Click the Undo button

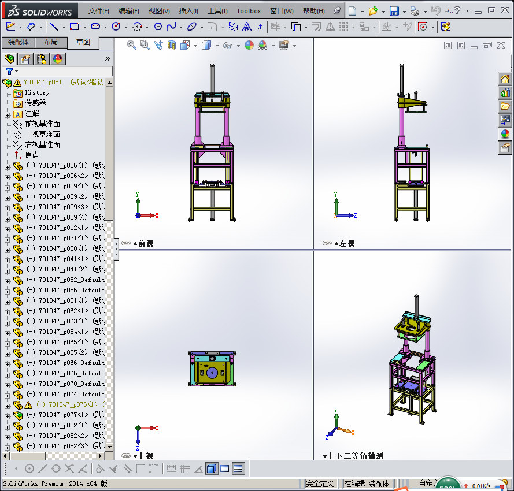(435, 11)
